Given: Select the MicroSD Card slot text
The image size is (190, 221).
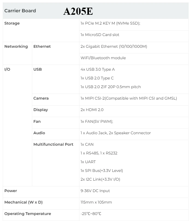Looking at the screenshot, I should tap(100, 35).
